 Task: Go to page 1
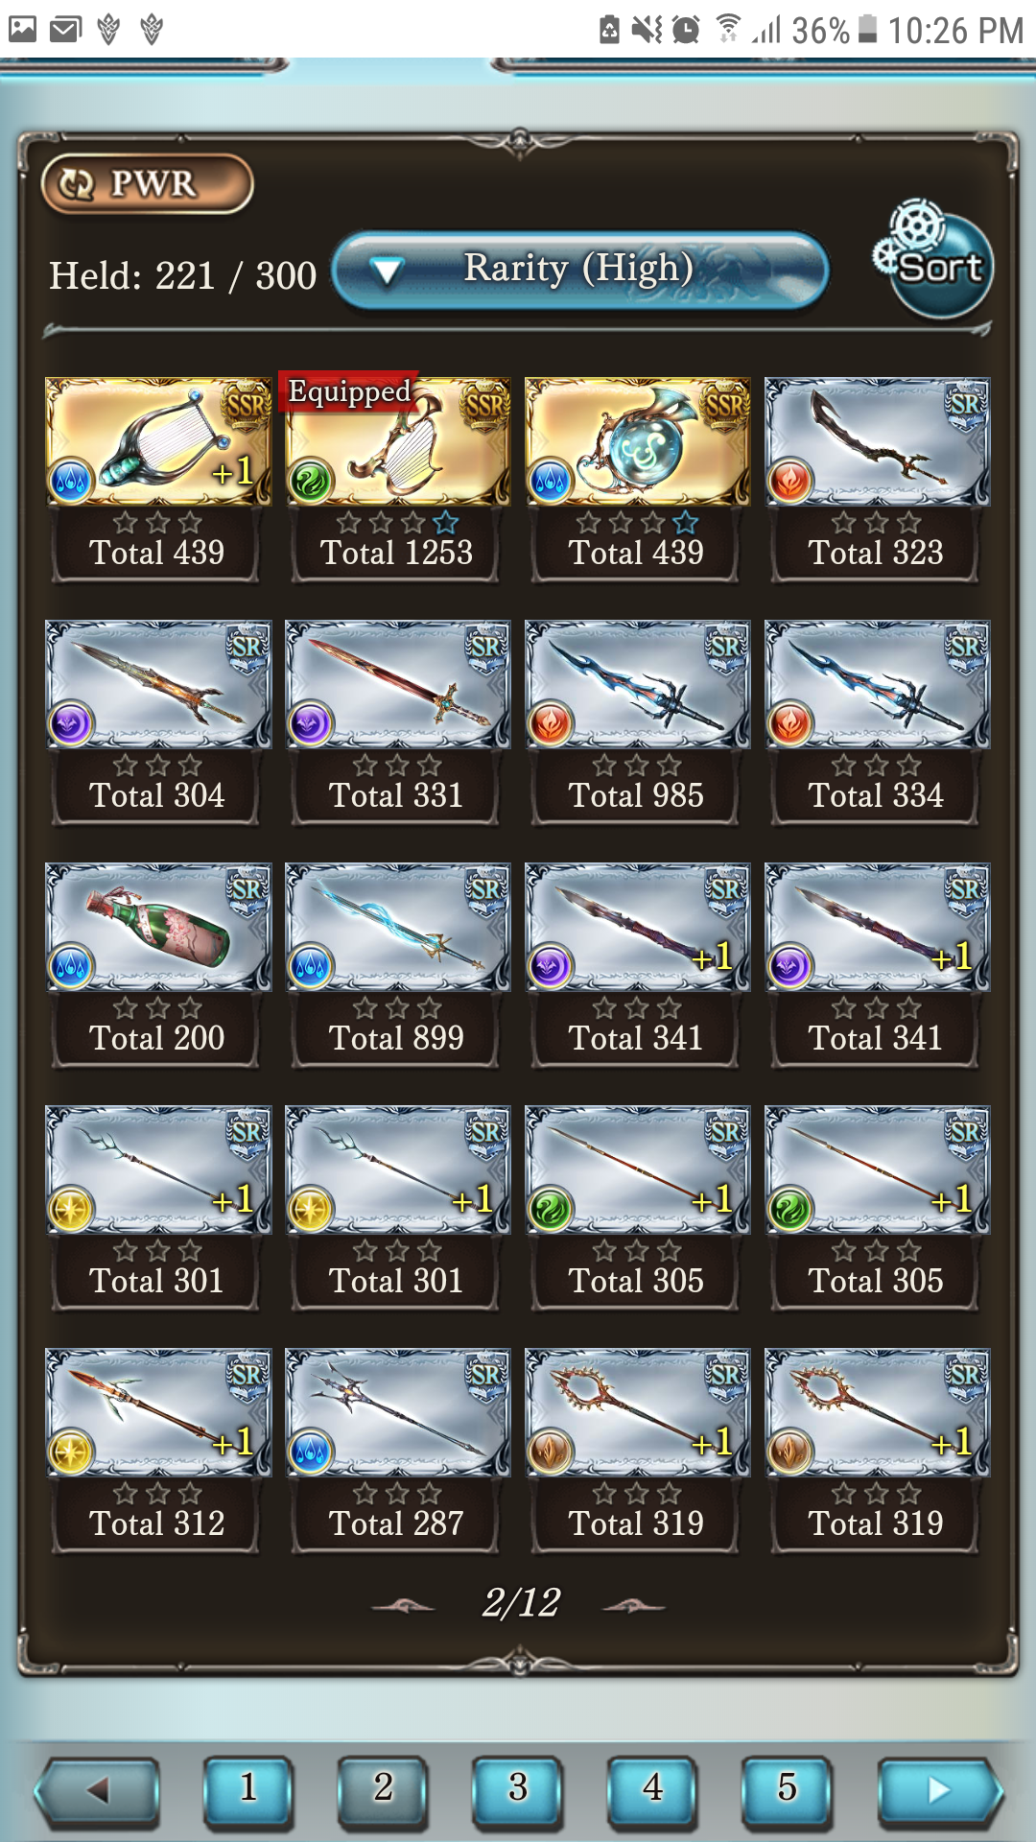[x=248, y=1790]
